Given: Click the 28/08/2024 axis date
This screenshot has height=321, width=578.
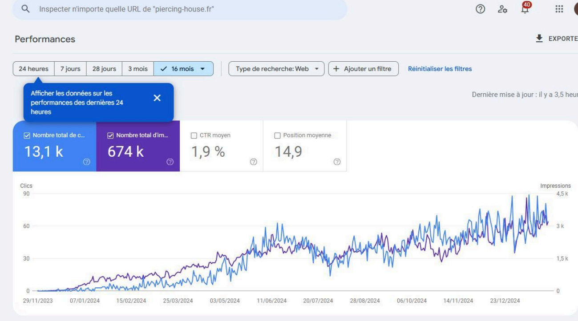Looking at the screenshot, I should pyautogui.click(x=365, y=301).
